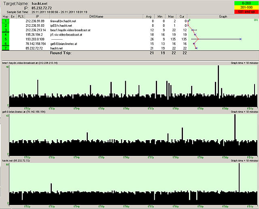
Task: Click the ge6-0.brian.linetec.at timeline graph title
Action: [x=23, y=112]
